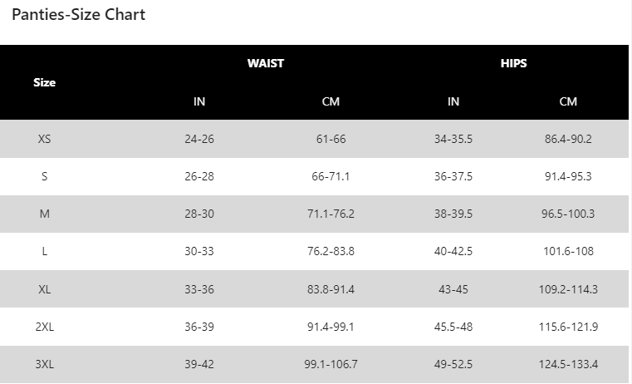Select waist centimeters value 99.1-106.7
The width and height of the screenshot is (632, 384).
(x=331, y=364)
